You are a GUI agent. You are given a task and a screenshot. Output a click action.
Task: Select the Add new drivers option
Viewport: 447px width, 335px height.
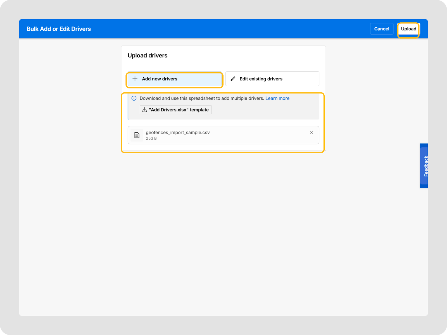[x=175, y=79]
